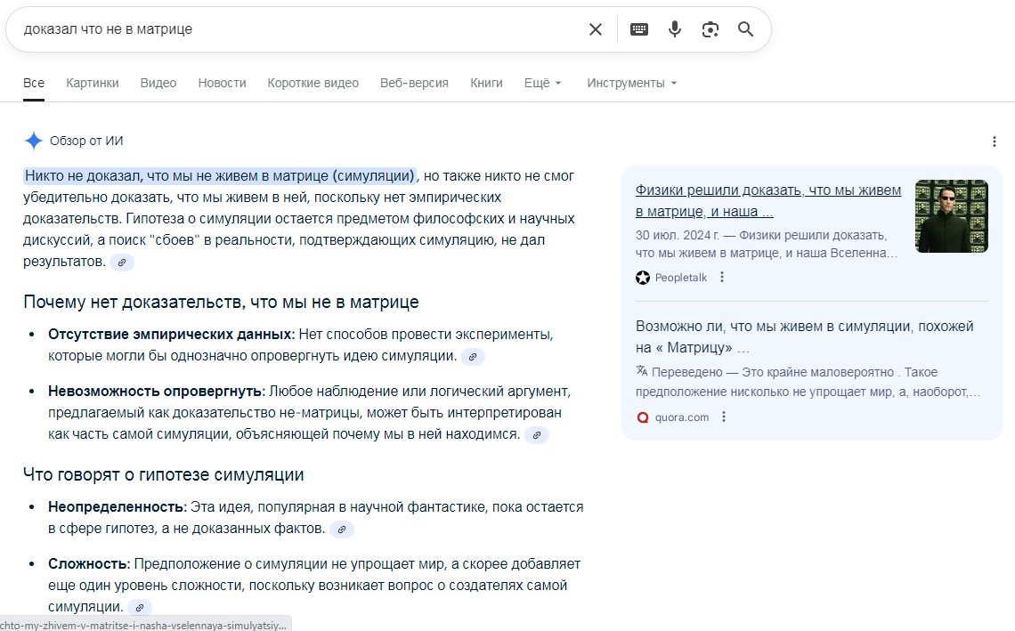This screenshot has height=631, width=1015.
Task: Click heading "Почему нет доказательств, что мы не в матрице"
Action: point(221,303)
